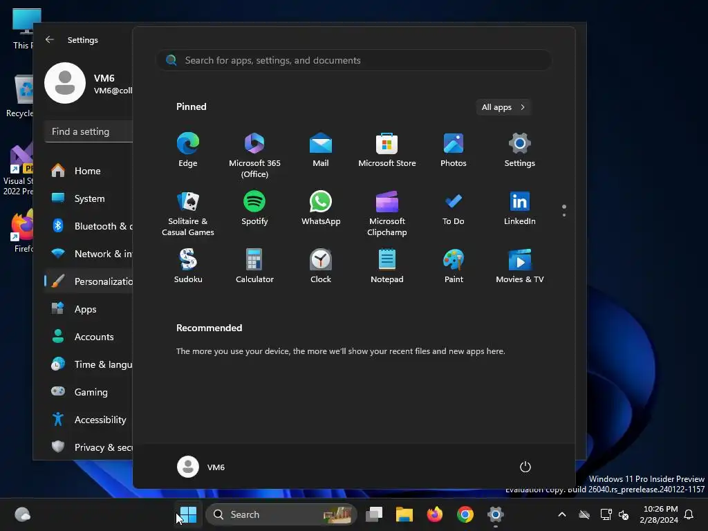Select Home in Settings sidebar
Image resolution: width=708 pixels, height=531 pixels.
pyautogui.click(x=88, y=171)
